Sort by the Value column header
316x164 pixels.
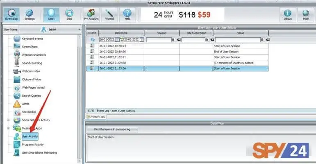[x=241, y=33]
